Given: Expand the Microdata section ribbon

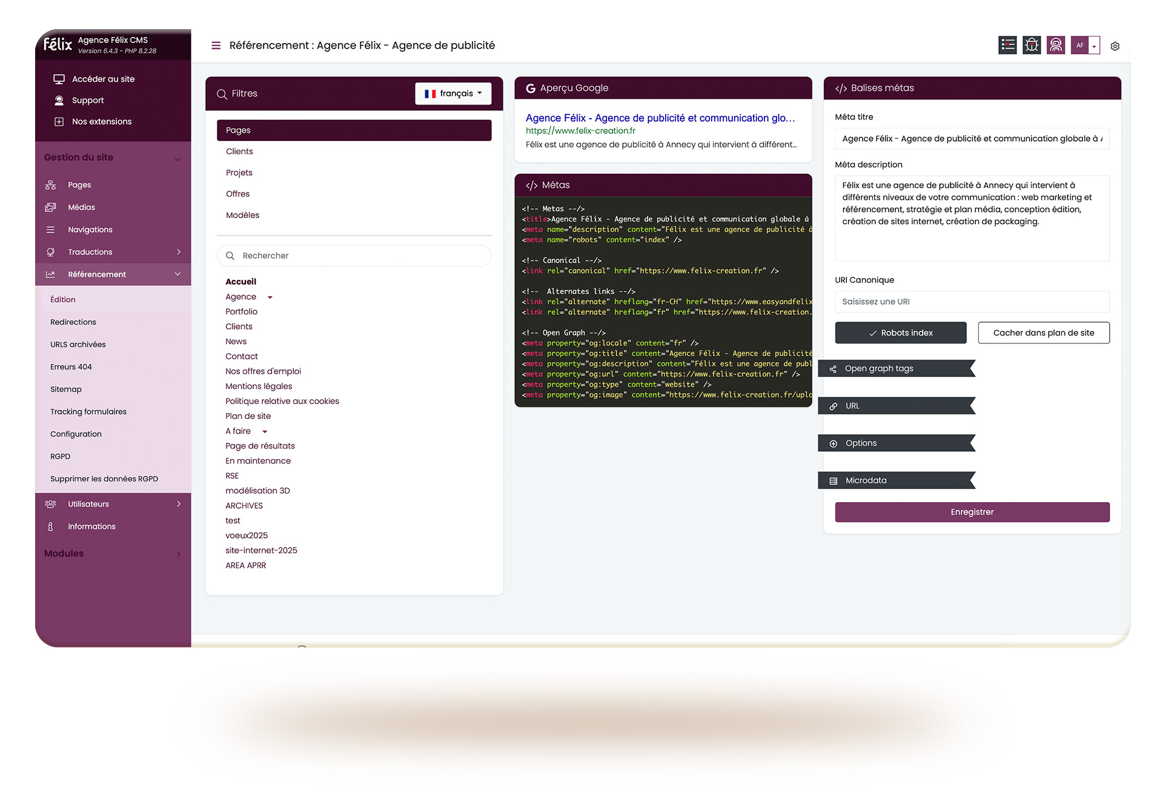Looking at the screenshot, I should [897, 481].
